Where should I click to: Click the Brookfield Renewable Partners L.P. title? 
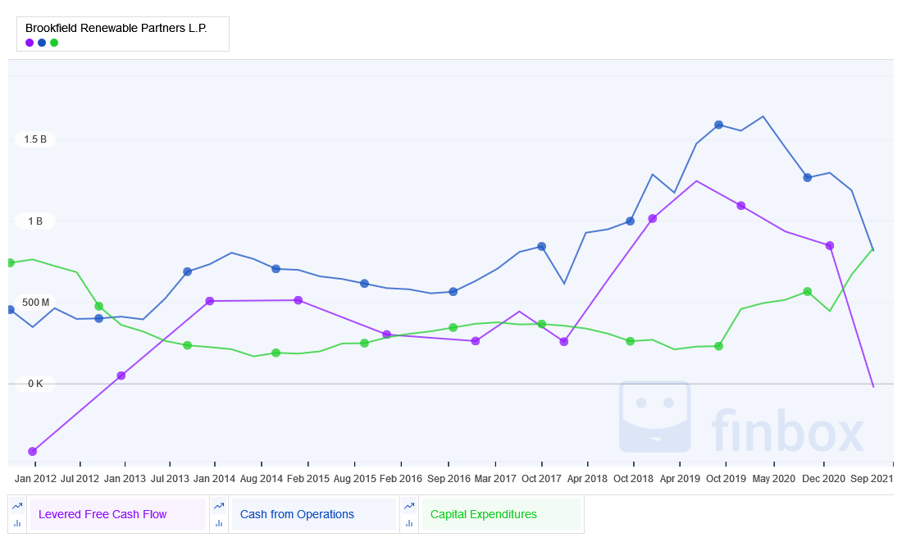pyautogui.click(x=116, y=28)
